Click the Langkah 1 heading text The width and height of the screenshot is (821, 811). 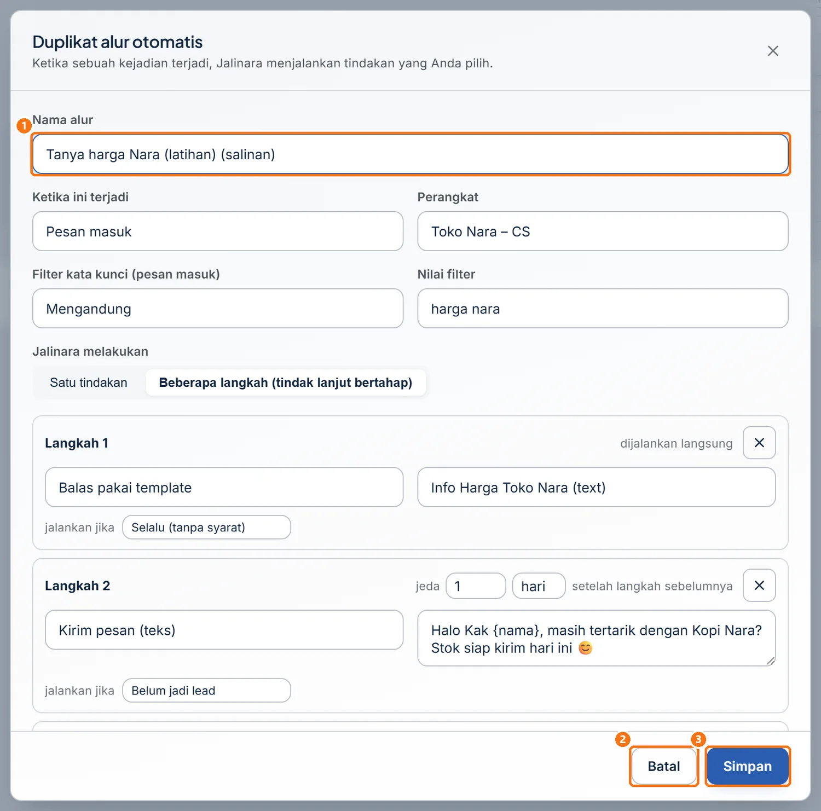tap(77, 443)
